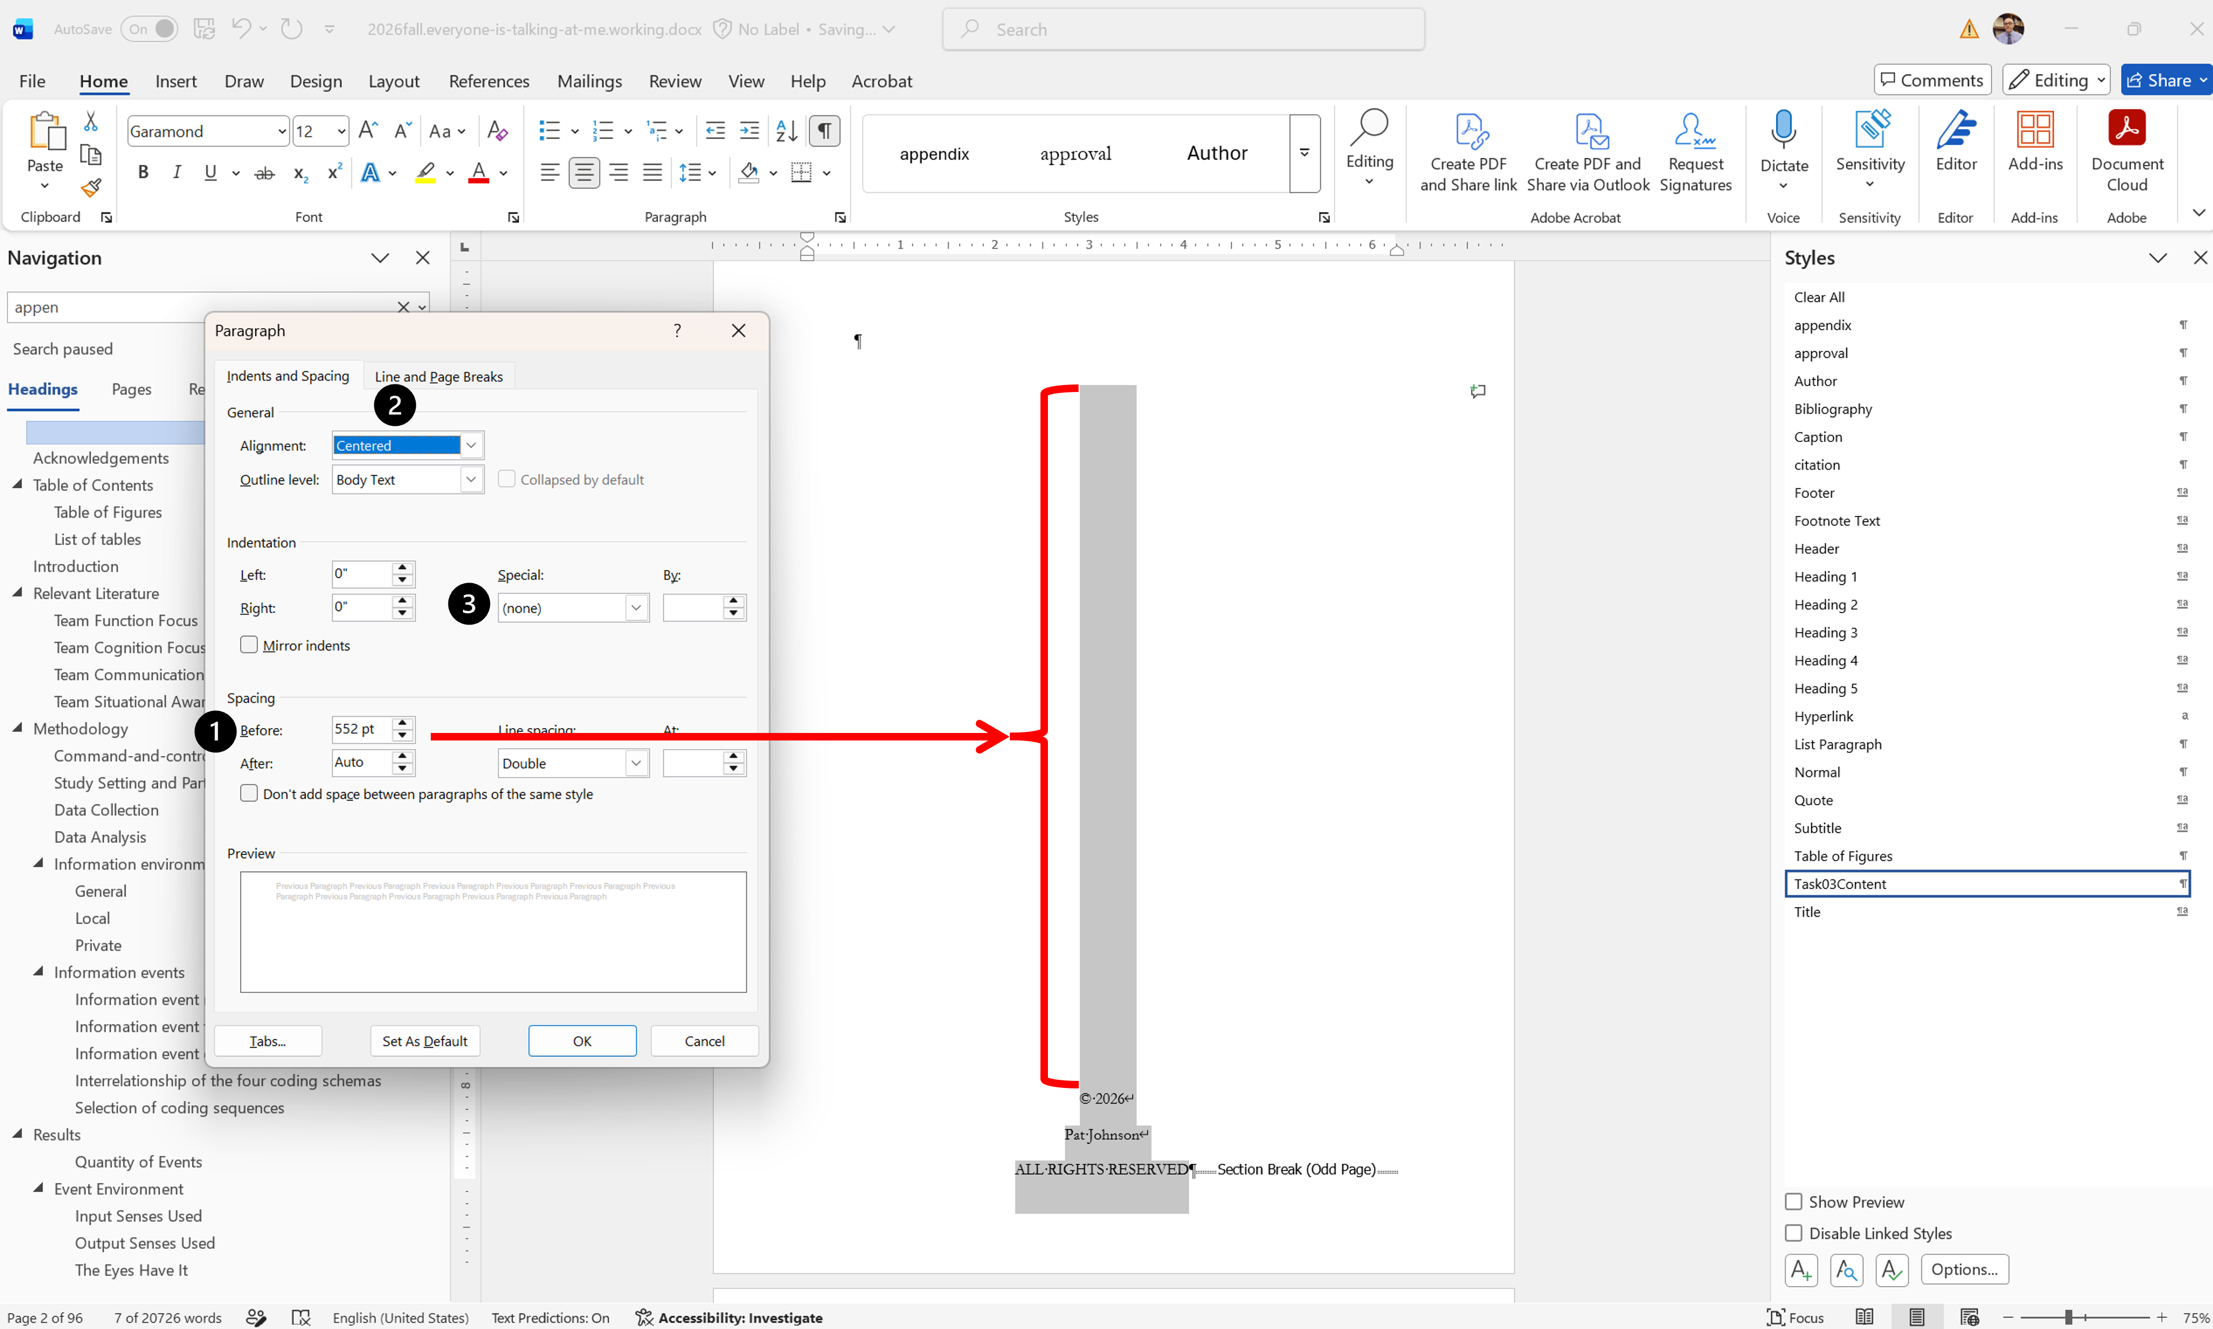Open the Comments button
The image size is (2213, 1329).
tap(1933, 79)
